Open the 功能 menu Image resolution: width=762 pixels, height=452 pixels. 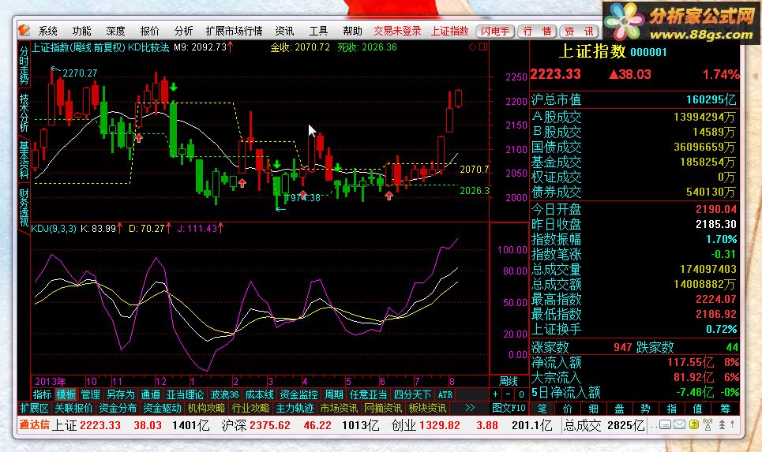tap(81, 31)
